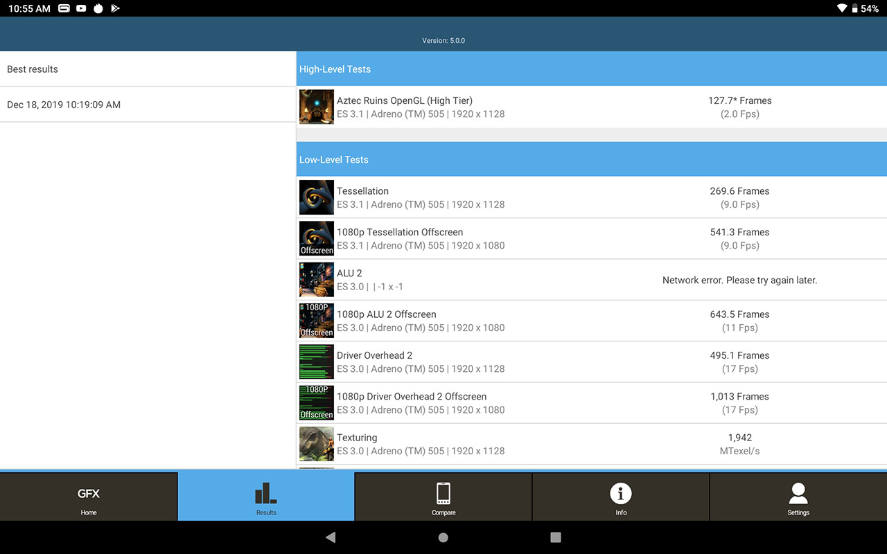The height and width of the screenshot is (554, 887).
Task: Tap the 269.6 Frames score
Action: coord(739,191)
